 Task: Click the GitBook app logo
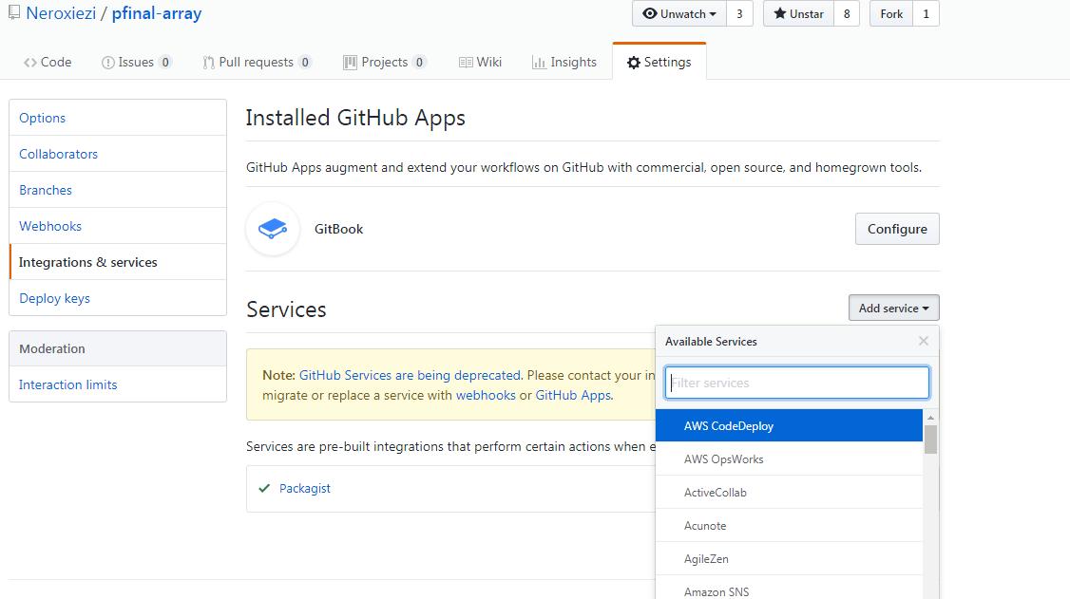click(x=273, y=229)
